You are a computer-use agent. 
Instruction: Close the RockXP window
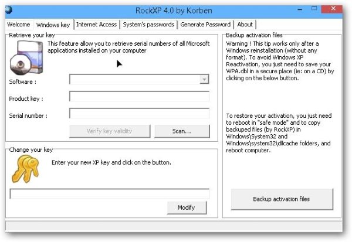click(333, 9)
